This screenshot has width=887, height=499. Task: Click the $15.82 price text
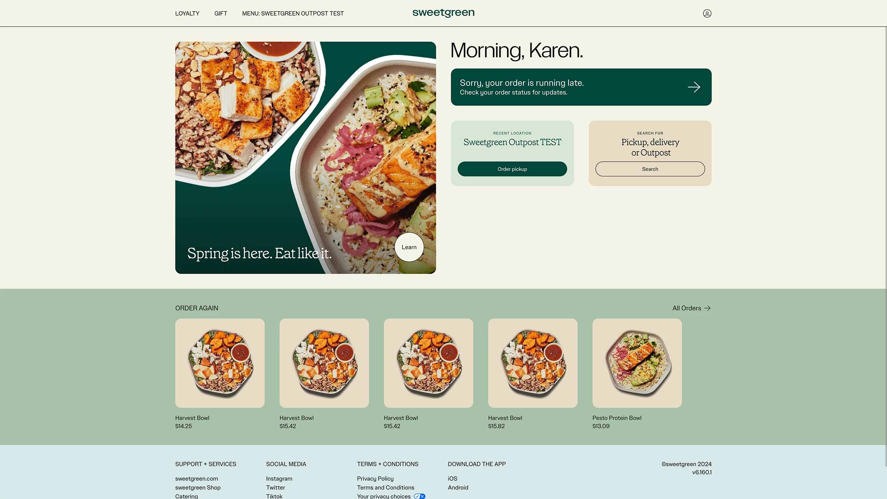[496, 426]
